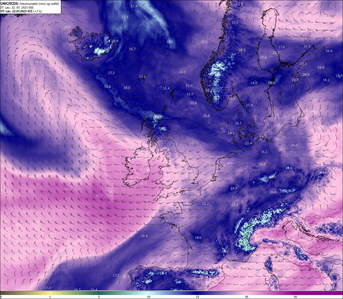This screenshot has width=343, height=299.
Task: Click the 24.2 value label
Action: [38, 62]
